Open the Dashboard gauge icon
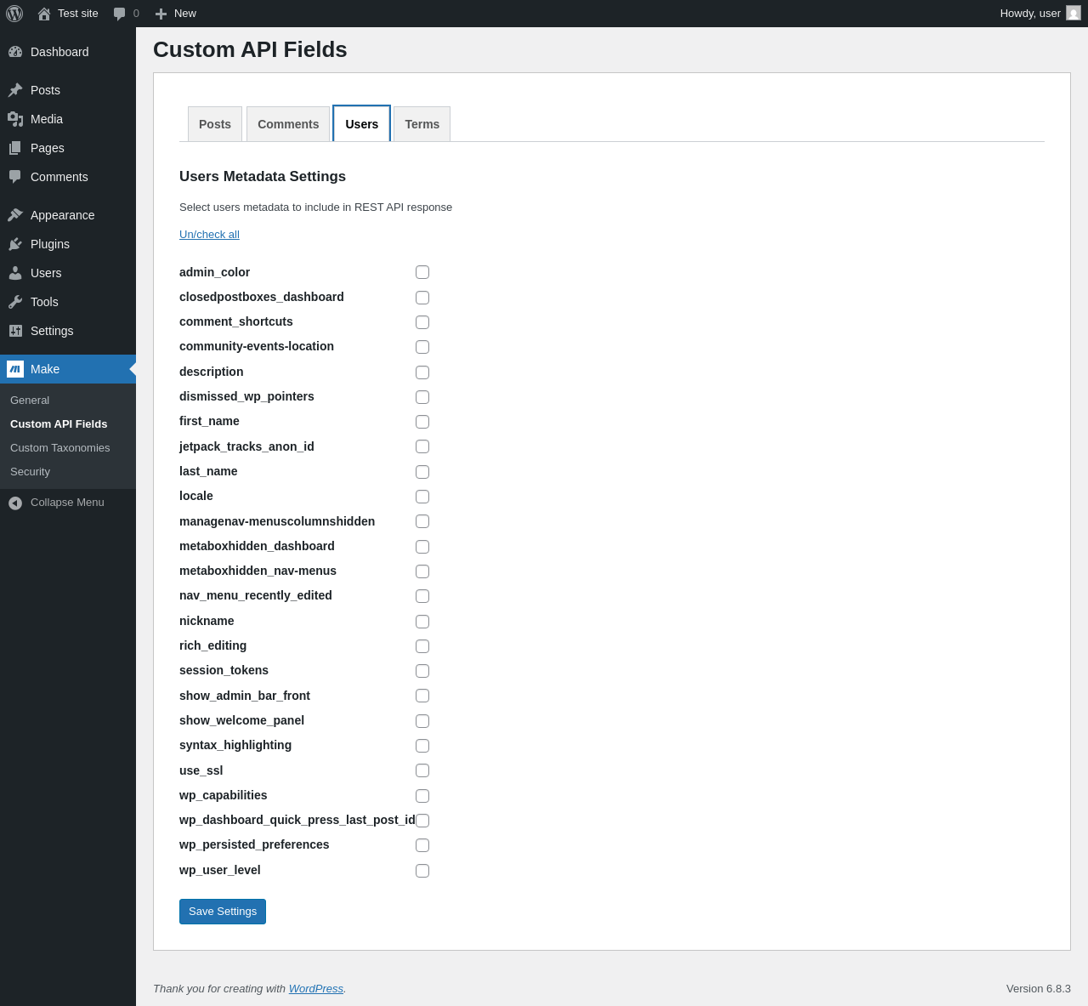 15,52
